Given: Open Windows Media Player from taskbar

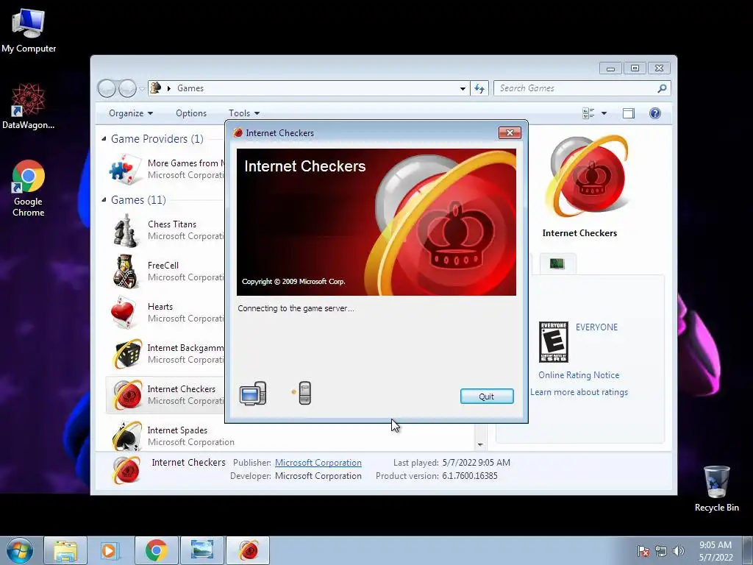Looking at the screenshot, I should click(x=110, y=550).
